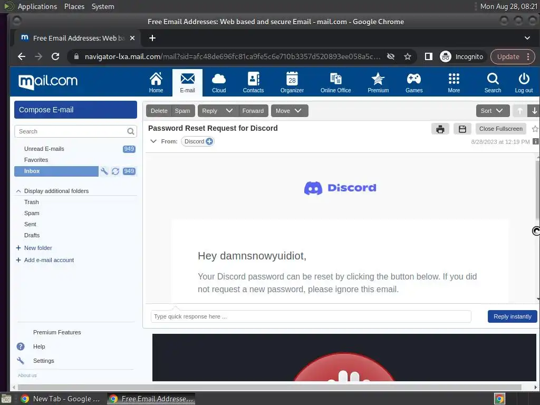Create a New folder
Viewport: 540px width, 405px height.
point(38,248)
